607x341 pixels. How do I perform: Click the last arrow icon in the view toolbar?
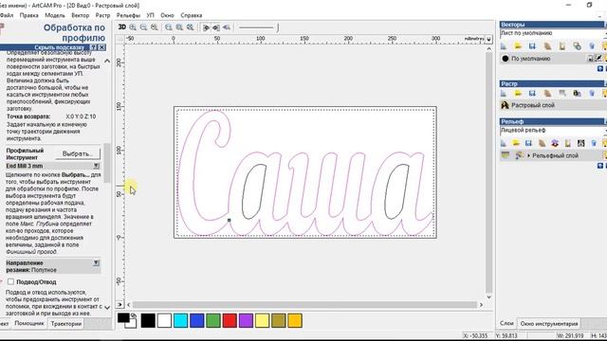(227, 27)
